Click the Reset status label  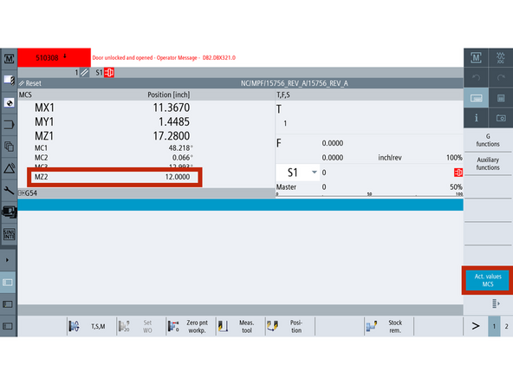pos(34,83)
